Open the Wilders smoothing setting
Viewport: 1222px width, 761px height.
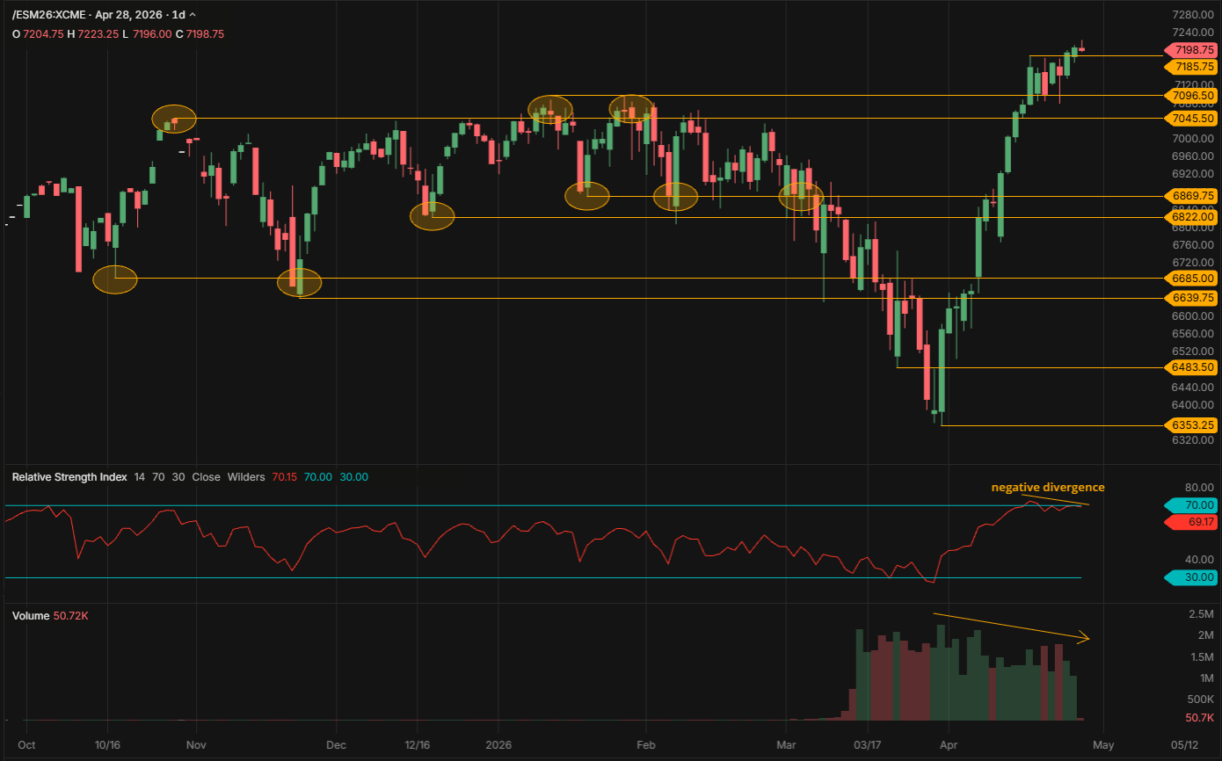click(246, 477)
